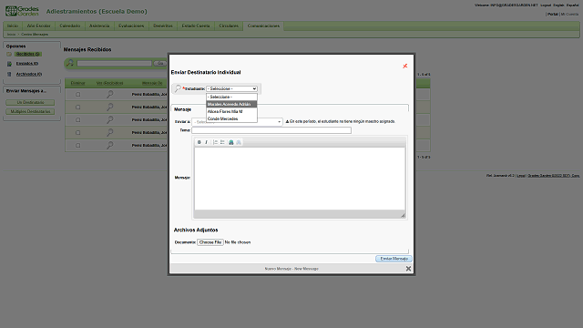583x328 pixels.
Task: Open the Circulares tab
Action: [229, 26]
